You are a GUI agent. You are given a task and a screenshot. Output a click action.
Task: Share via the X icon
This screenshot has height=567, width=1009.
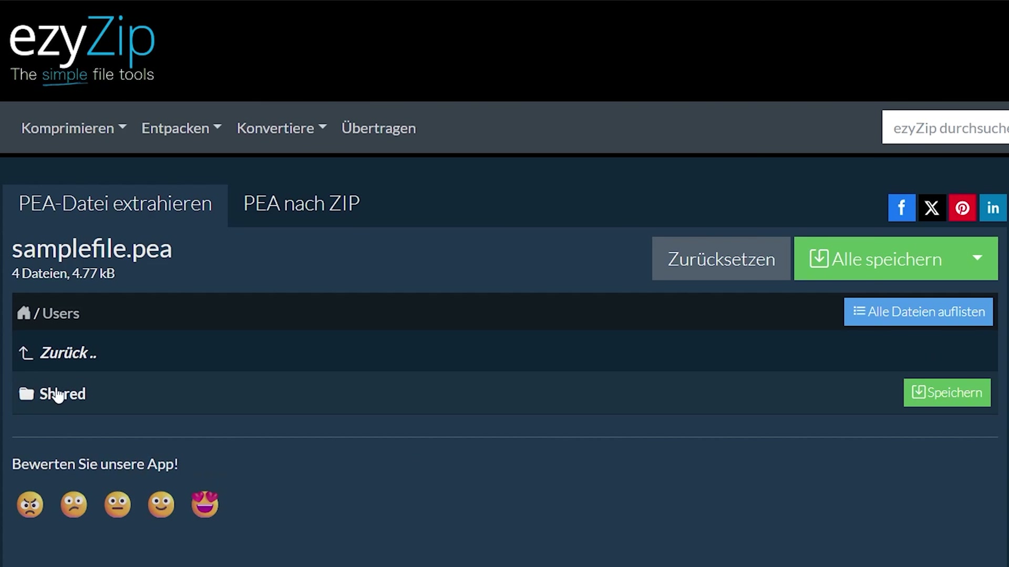[x=932, y=207]
